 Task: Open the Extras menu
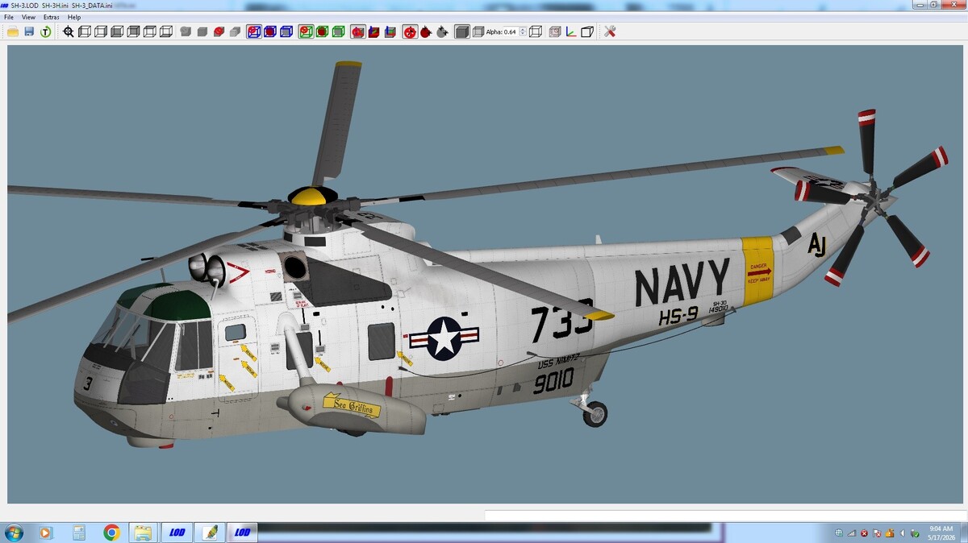[52, 17]
